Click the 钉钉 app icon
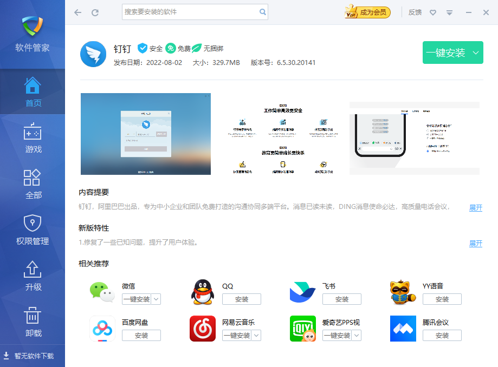 point(93,54)
